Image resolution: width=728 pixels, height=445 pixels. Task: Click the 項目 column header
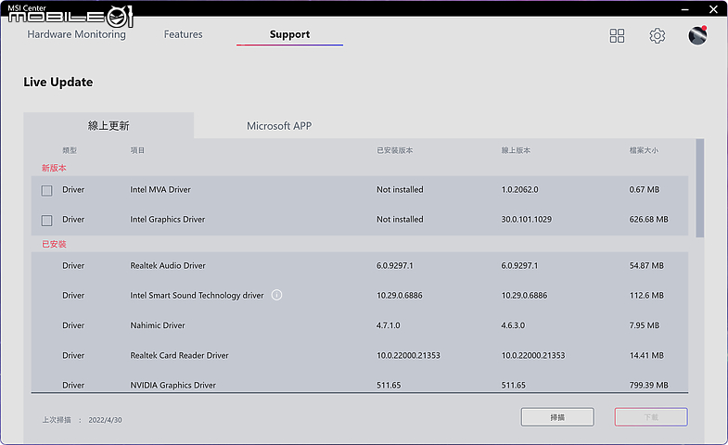[x=137, y=150]
